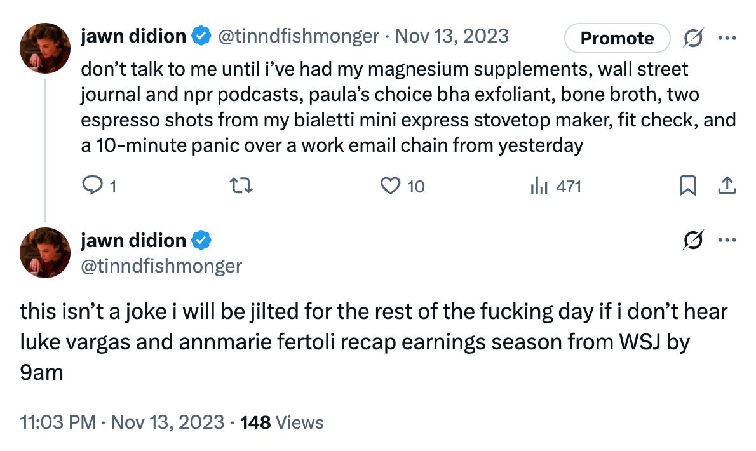756x451 pixels.
Task: Open the profile avatar on the first tweet
Action: coord(44,48)
